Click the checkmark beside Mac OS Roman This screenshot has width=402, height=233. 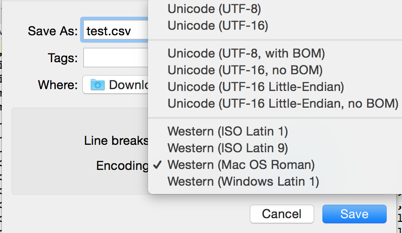157,165
